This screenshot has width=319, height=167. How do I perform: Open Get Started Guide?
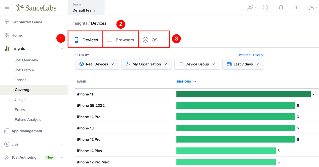27,22
